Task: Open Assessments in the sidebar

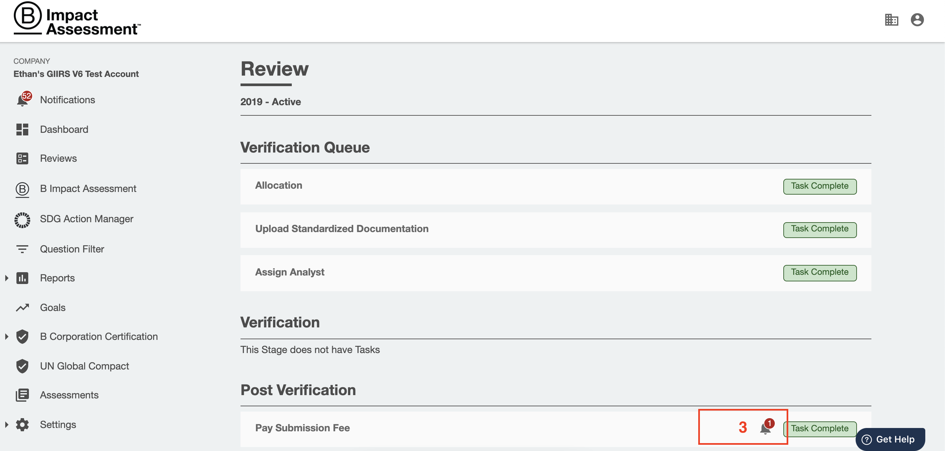Action: pos(69,395)
